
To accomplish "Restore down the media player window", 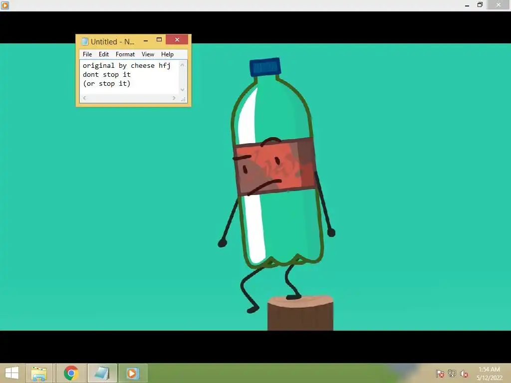I will click(480, 5).
